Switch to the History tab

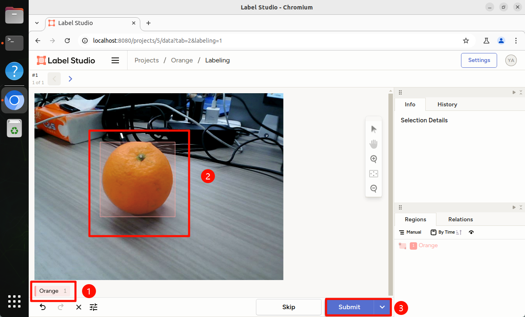tap(447, 104)
